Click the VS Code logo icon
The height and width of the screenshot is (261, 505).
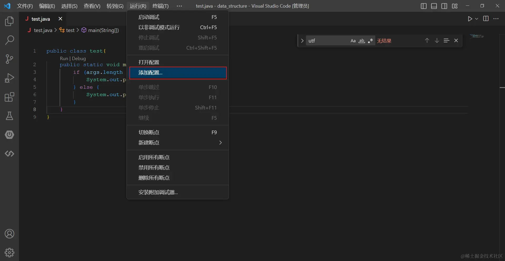click(x=7, y=6)
